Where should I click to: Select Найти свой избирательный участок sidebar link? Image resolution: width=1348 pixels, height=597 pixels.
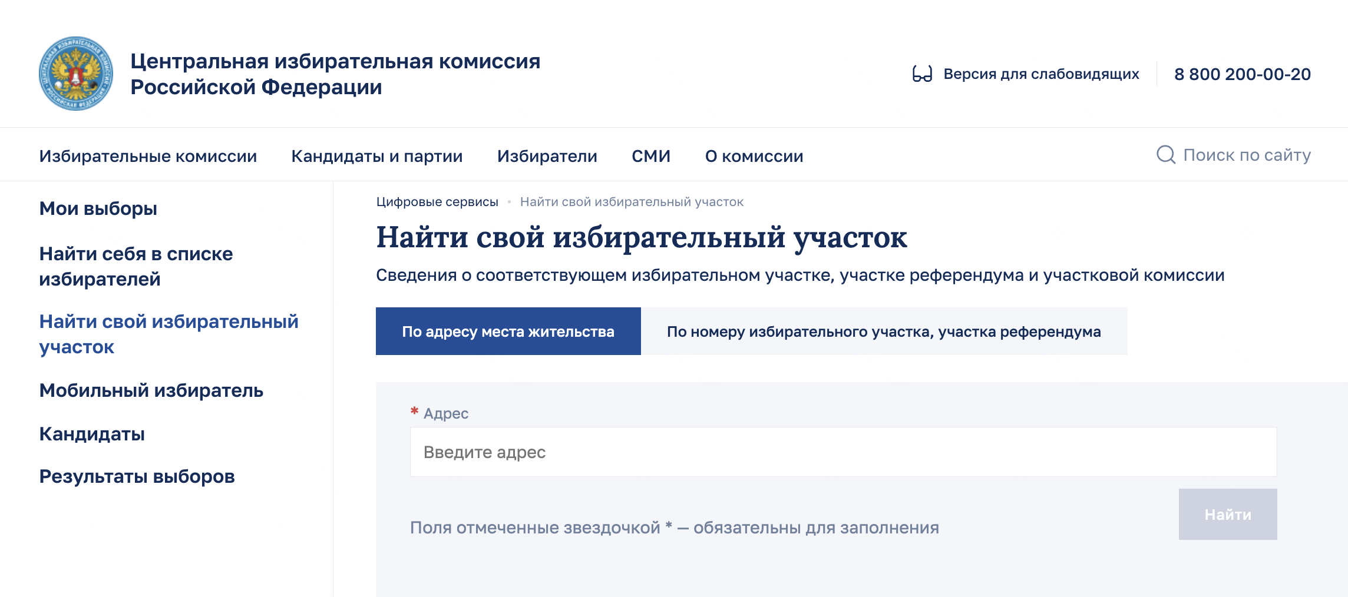(169, 334)
